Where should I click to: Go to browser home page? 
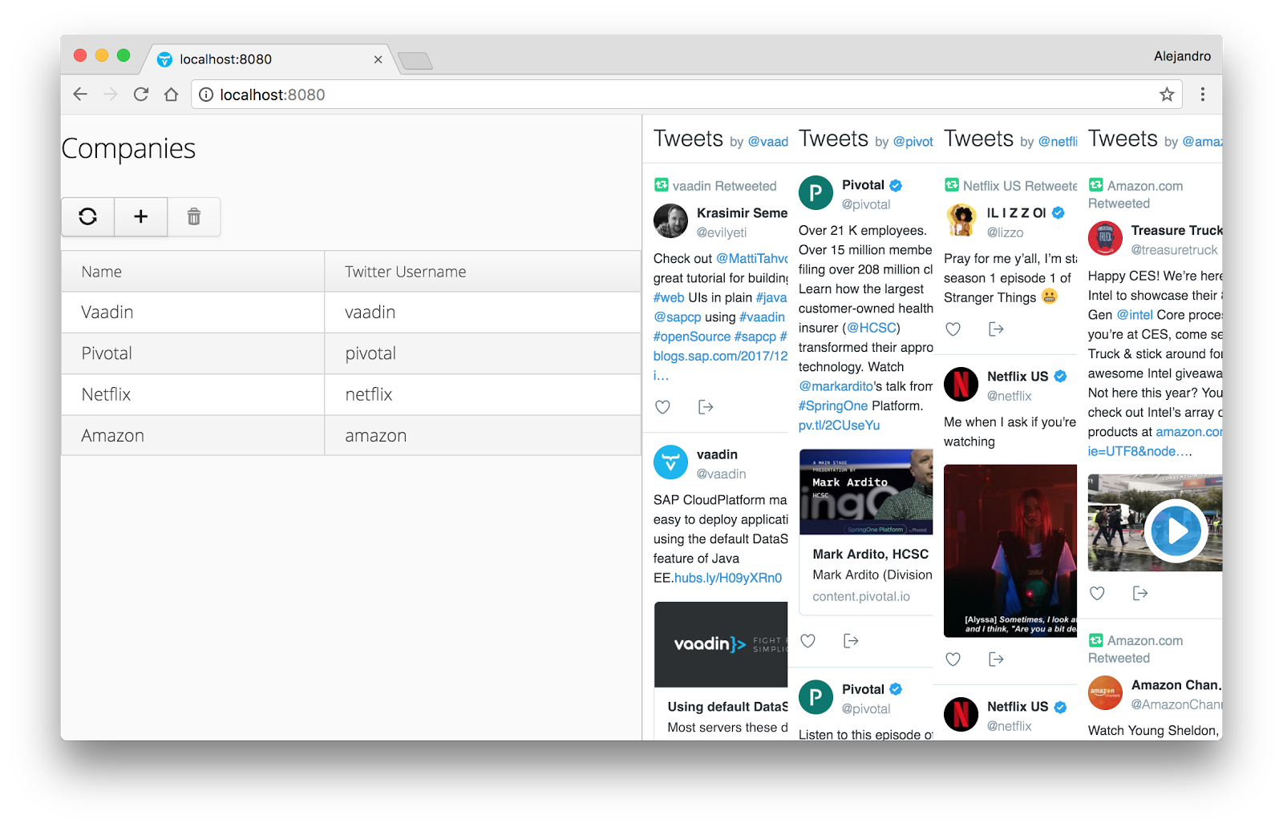tap(171, 95)
